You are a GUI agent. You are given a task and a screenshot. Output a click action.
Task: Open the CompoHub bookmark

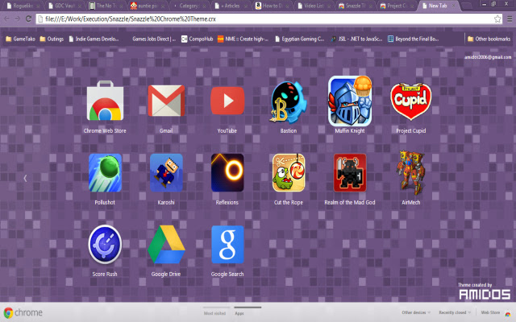(197, 39)
